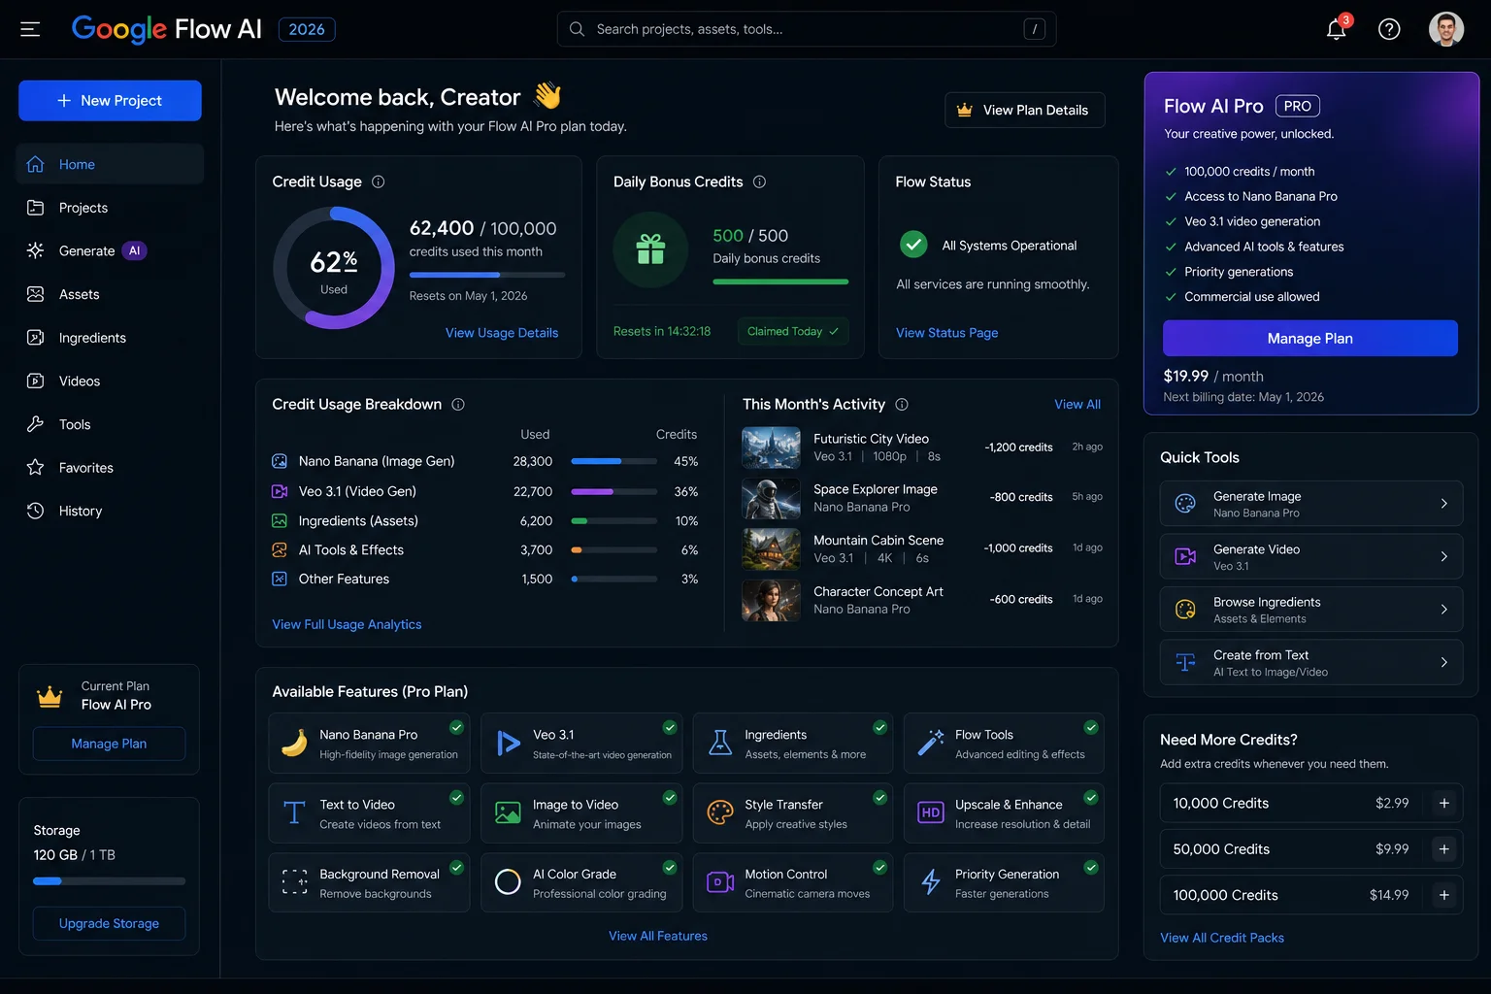The width and height of the screenshot is (1491, 994).
Task: Open notifications bell icon
Action: (1337, 29)
